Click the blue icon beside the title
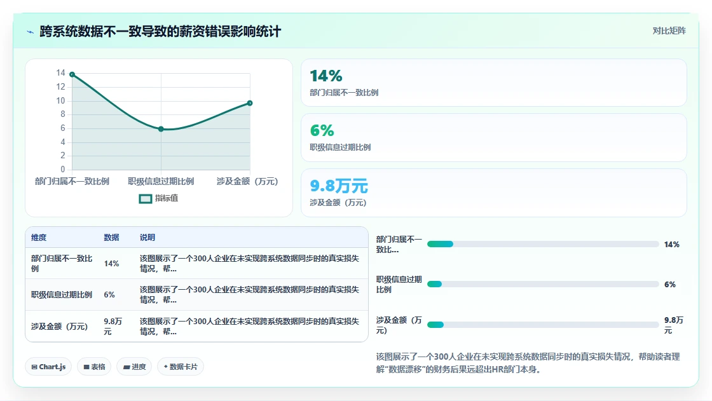Screen dimensions: 712x401 click(x=31, y=32)
